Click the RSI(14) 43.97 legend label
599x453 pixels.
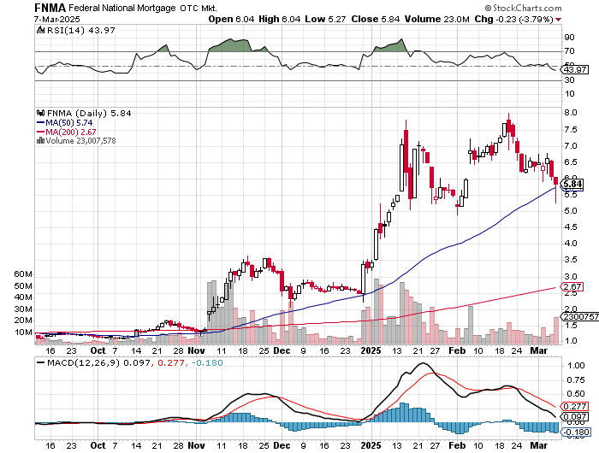pyautogui.click(x=80, y=30)
